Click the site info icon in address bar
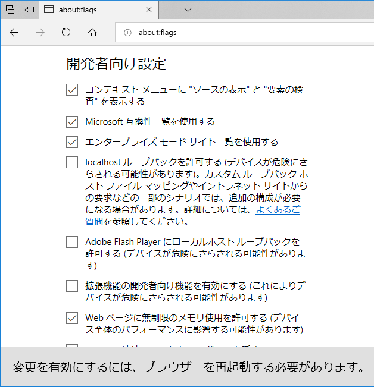This screenshot has width=374, height=387. pos(127,33)
